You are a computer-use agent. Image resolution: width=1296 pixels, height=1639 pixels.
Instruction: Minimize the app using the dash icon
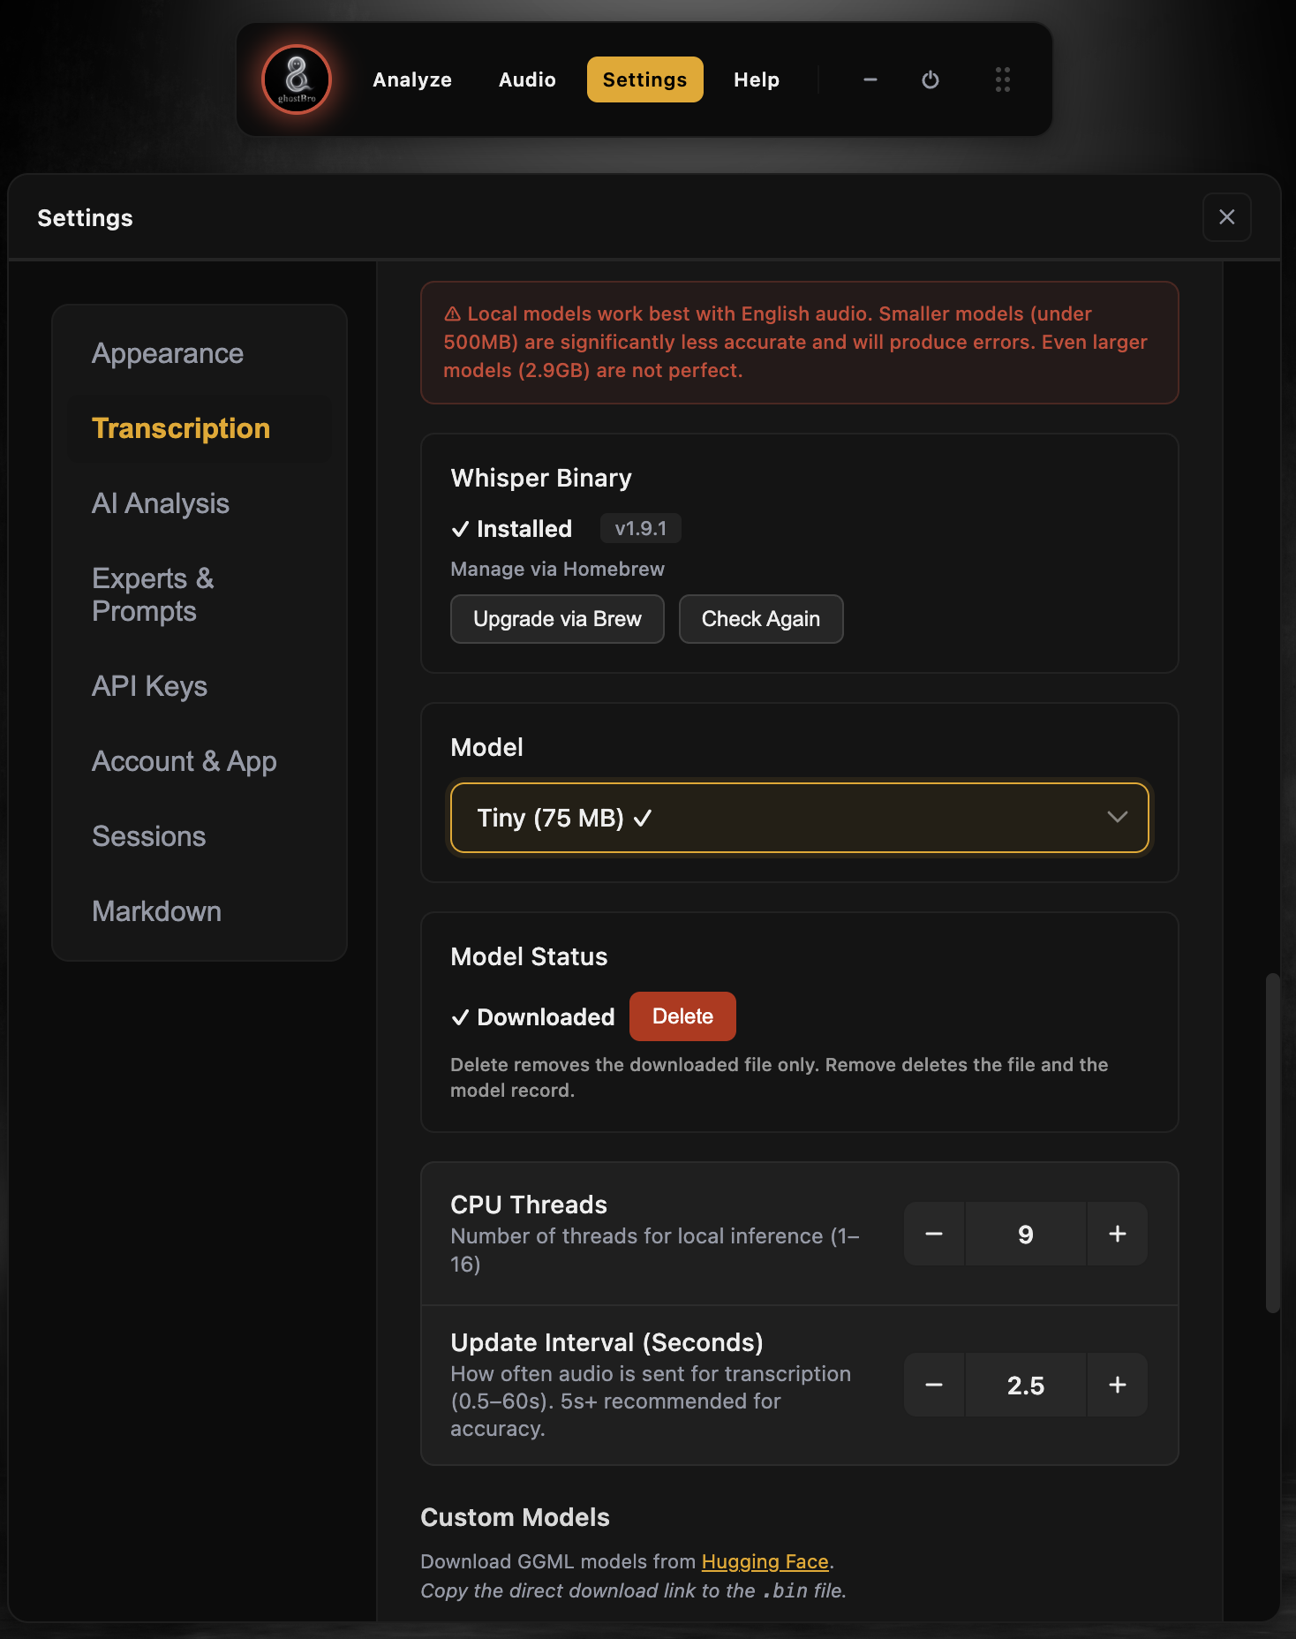point(870,79)
